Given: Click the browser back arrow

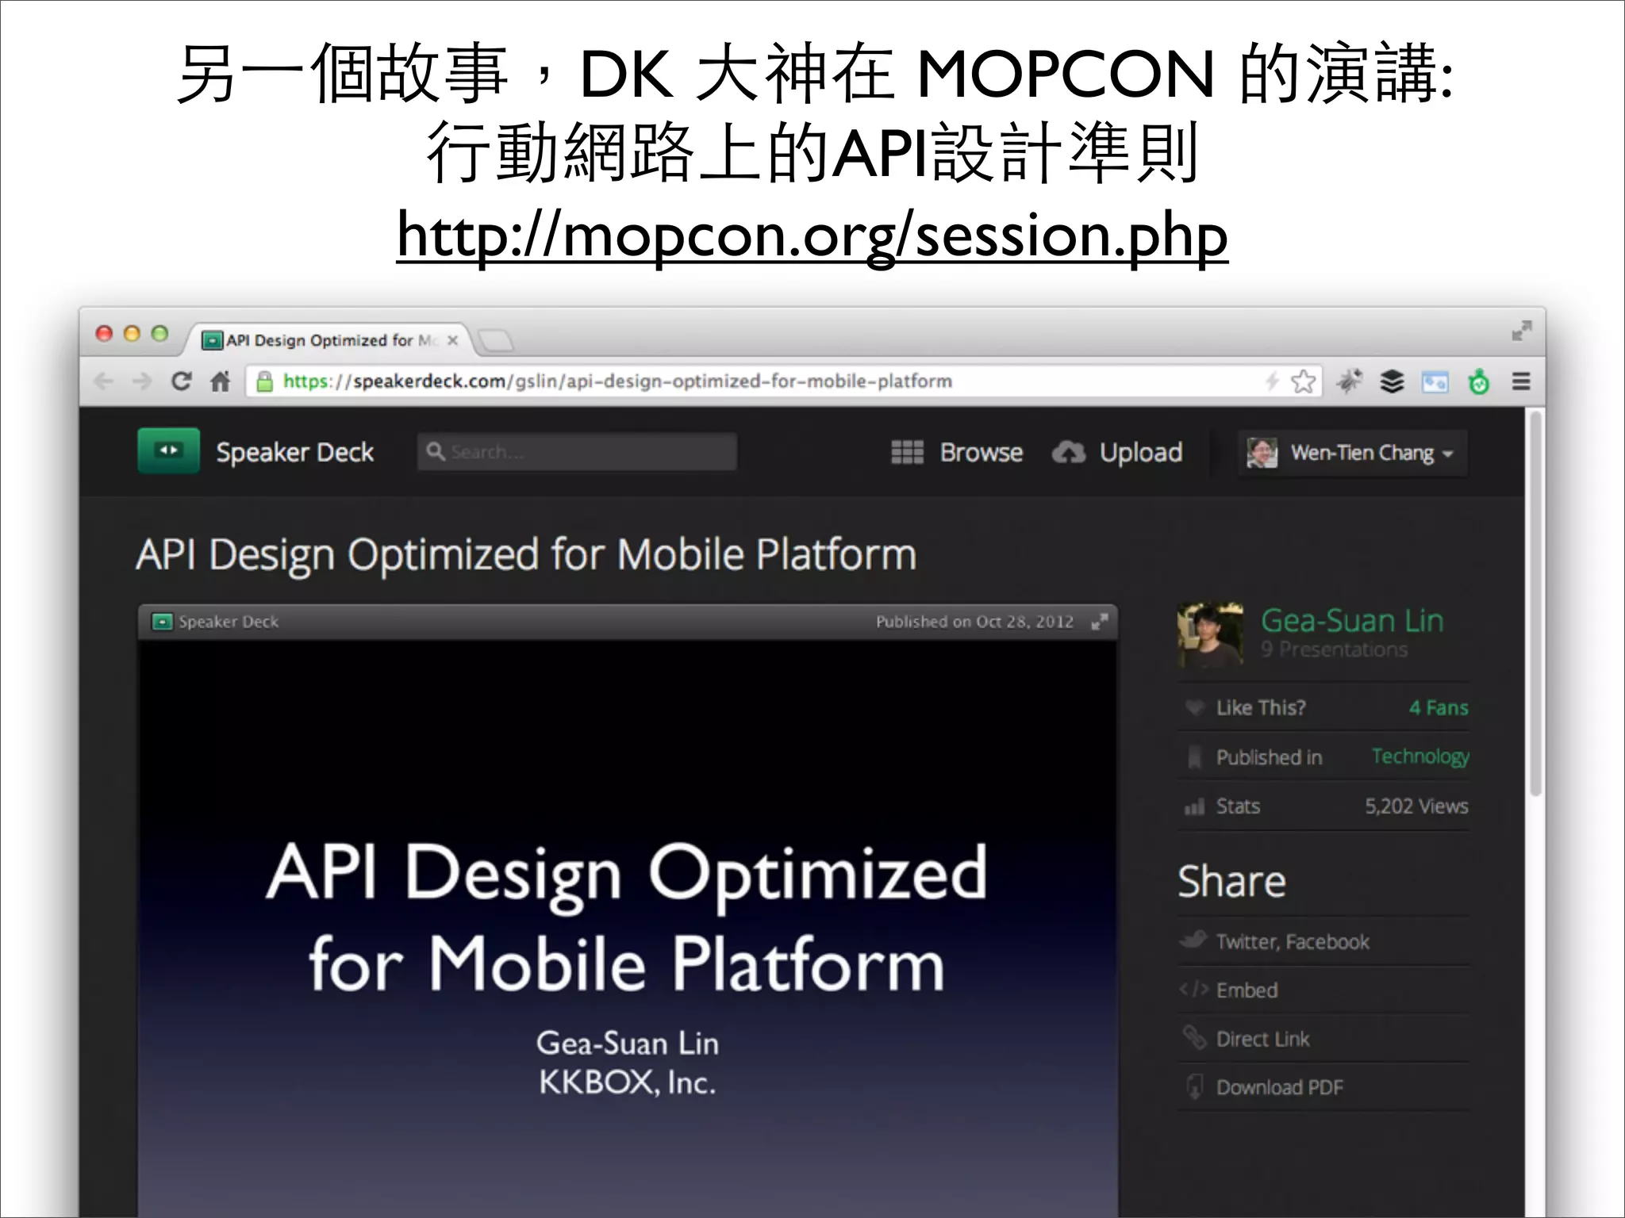Looking at the screenshot, I should [103, 381].
